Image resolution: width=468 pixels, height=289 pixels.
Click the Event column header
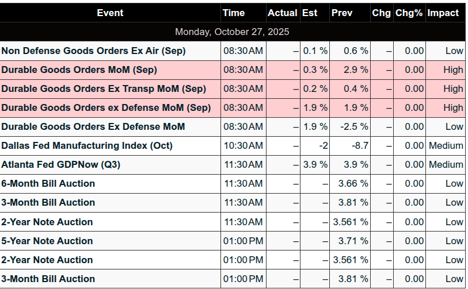tap(110, 13)
